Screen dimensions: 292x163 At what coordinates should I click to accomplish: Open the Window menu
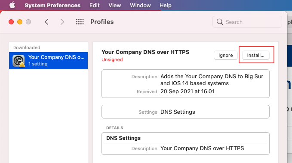pyautogui.click(x=140, y=5)
